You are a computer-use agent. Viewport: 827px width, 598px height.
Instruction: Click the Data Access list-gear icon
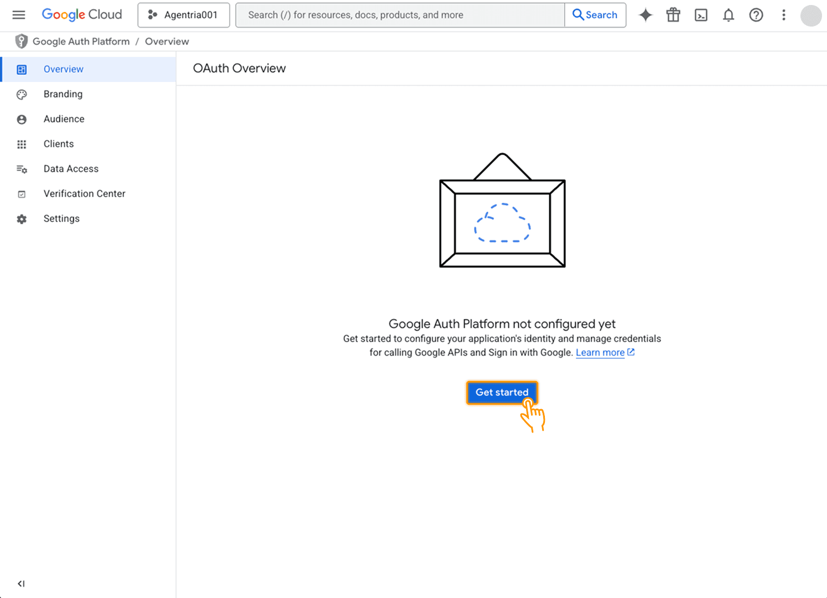click(22, 169)
